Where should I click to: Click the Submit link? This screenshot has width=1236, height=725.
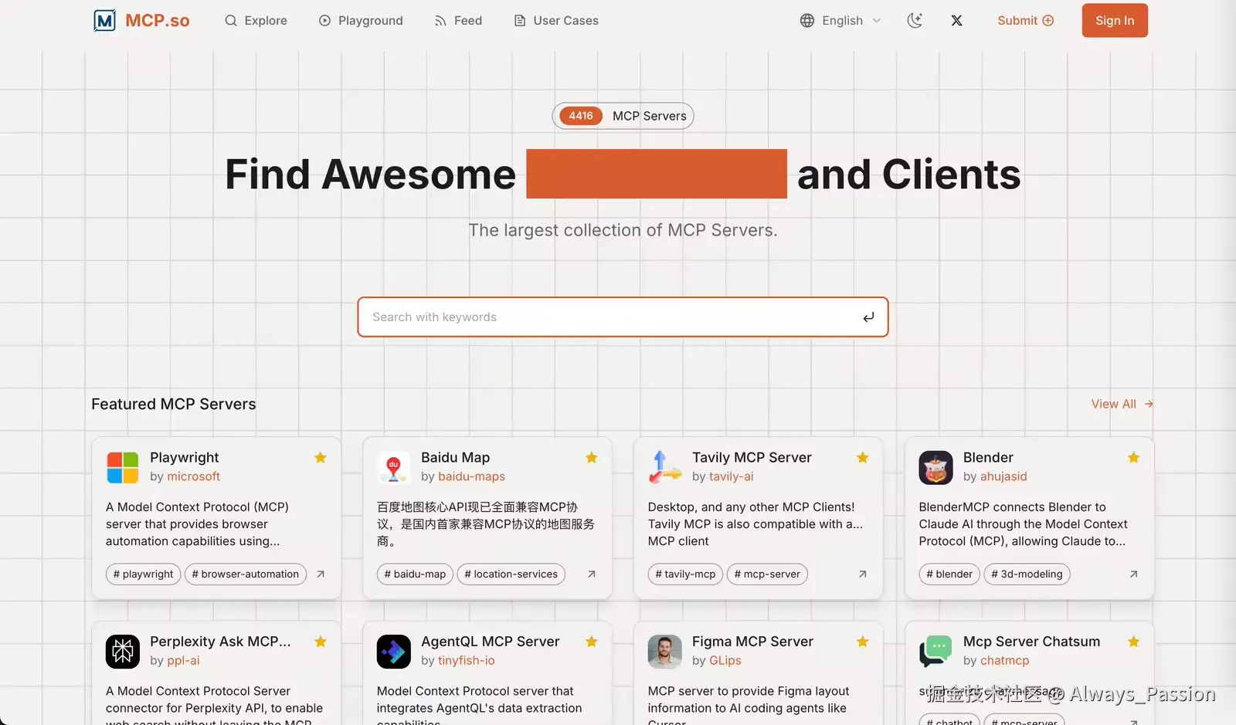[x=1025, y=21]
